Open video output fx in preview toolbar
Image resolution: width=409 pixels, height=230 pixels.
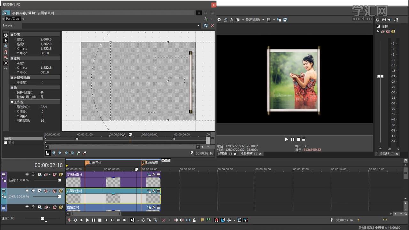(232, 20)
